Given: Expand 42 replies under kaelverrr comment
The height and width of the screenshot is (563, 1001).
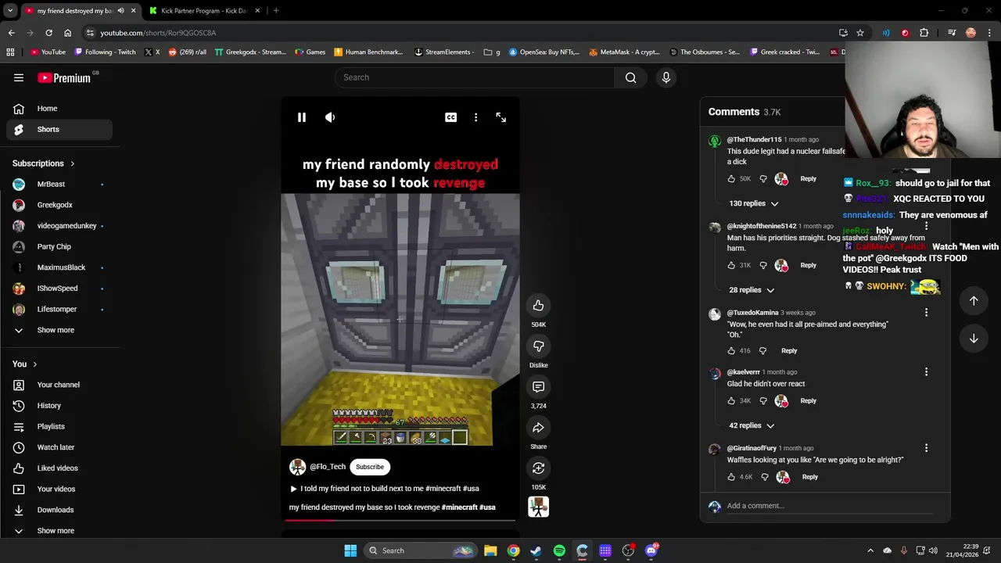Looking at the screenshot, I should tap(752, 425).
